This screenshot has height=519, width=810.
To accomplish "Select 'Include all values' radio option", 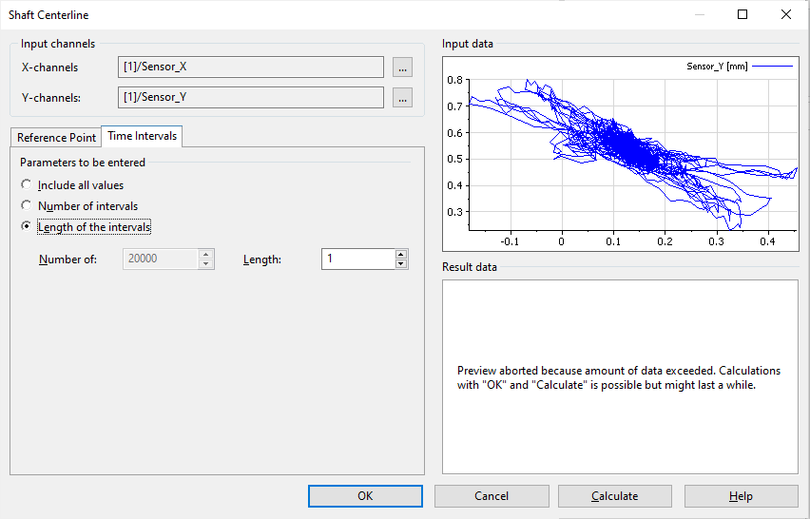I will pyautogui.click(x=27, y=185).
